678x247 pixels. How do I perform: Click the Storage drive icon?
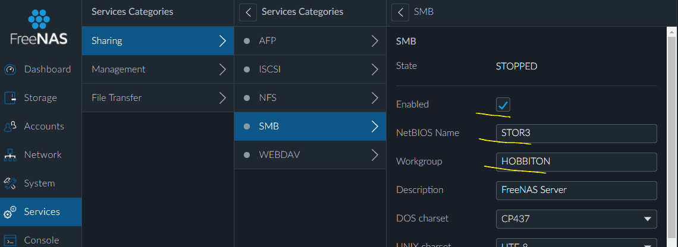[x=10, y=98]
